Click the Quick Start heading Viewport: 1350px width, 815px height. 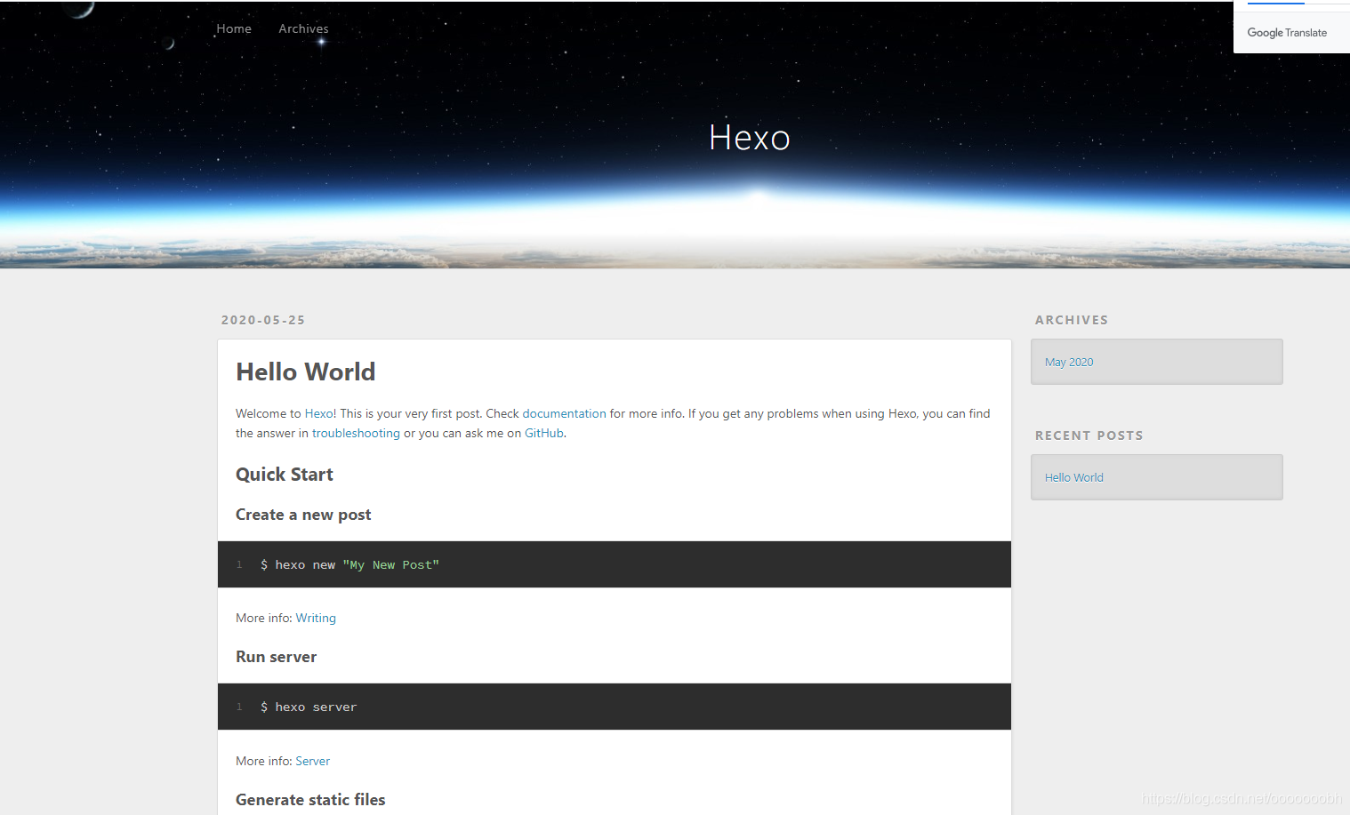pos(285,475)
